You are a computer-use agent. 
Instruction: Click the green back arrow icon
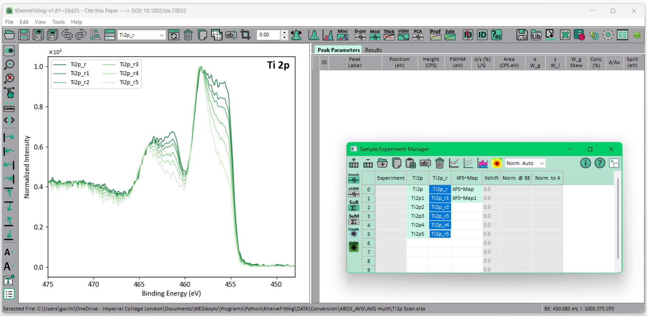point(637,35)
